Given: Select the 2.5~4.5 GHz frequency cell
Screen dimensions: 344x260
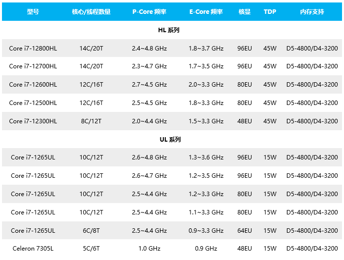Looking at the screenshot, I should tap(149, 103).
